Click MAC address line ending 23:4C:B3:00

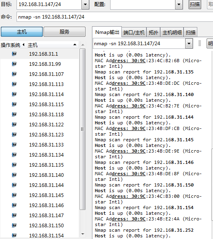click(x=148, y=196)
